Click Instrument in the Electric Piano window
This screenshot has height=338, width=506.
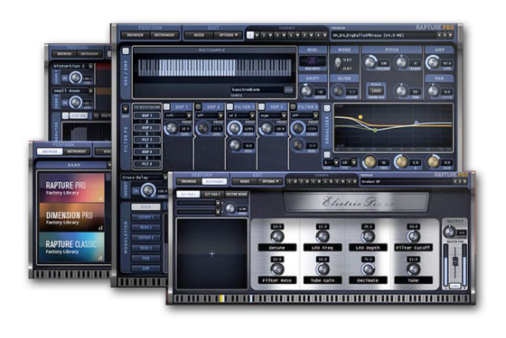click(215, 181)
